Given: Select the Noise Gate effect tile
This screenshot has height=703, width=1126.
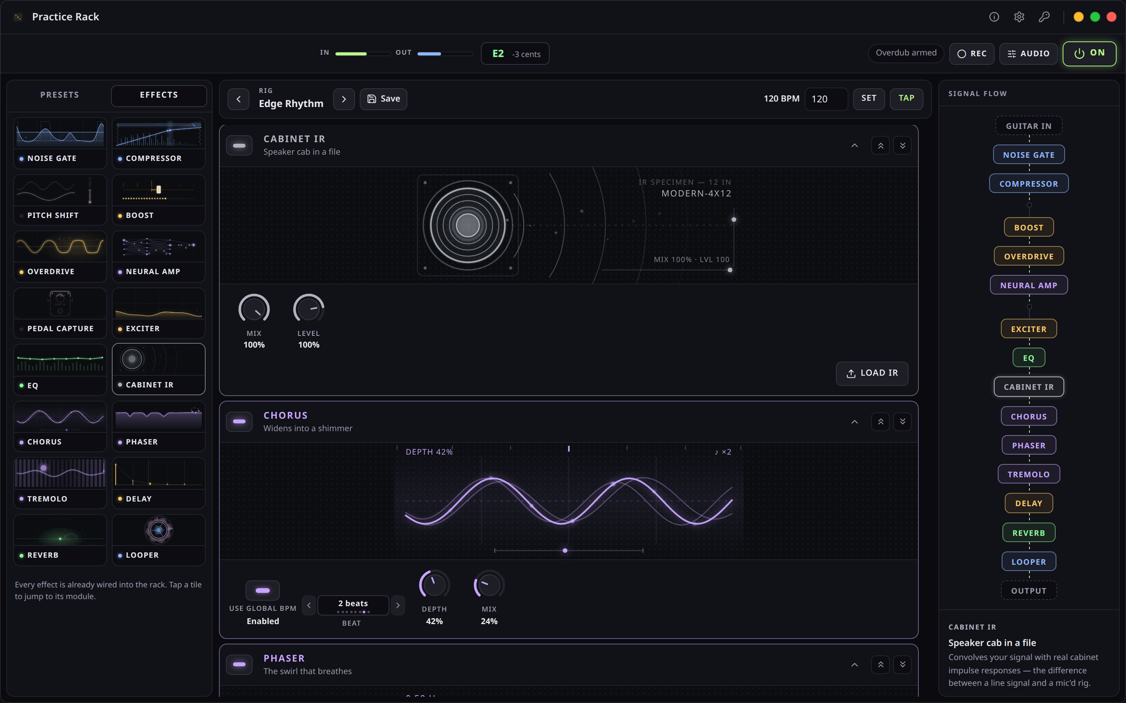Looking at the screenshot, I should pyautogui.click(x=60, y=143).
